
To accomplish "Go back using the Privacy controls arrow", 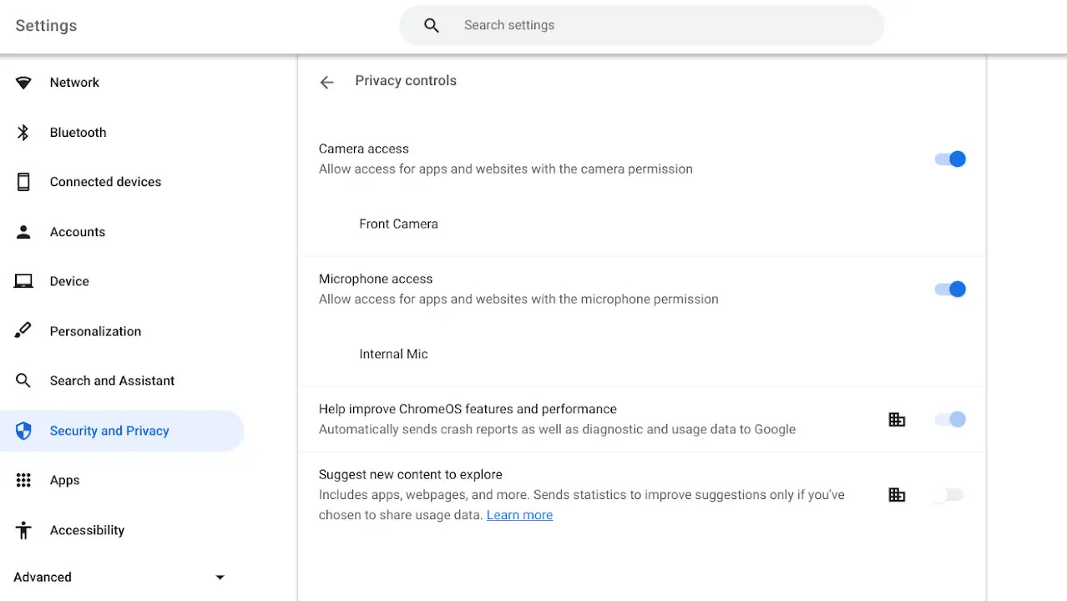I will coord(326,82).
